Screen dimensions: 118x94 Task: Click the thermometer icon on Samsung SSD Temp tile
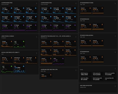[51, 75]
